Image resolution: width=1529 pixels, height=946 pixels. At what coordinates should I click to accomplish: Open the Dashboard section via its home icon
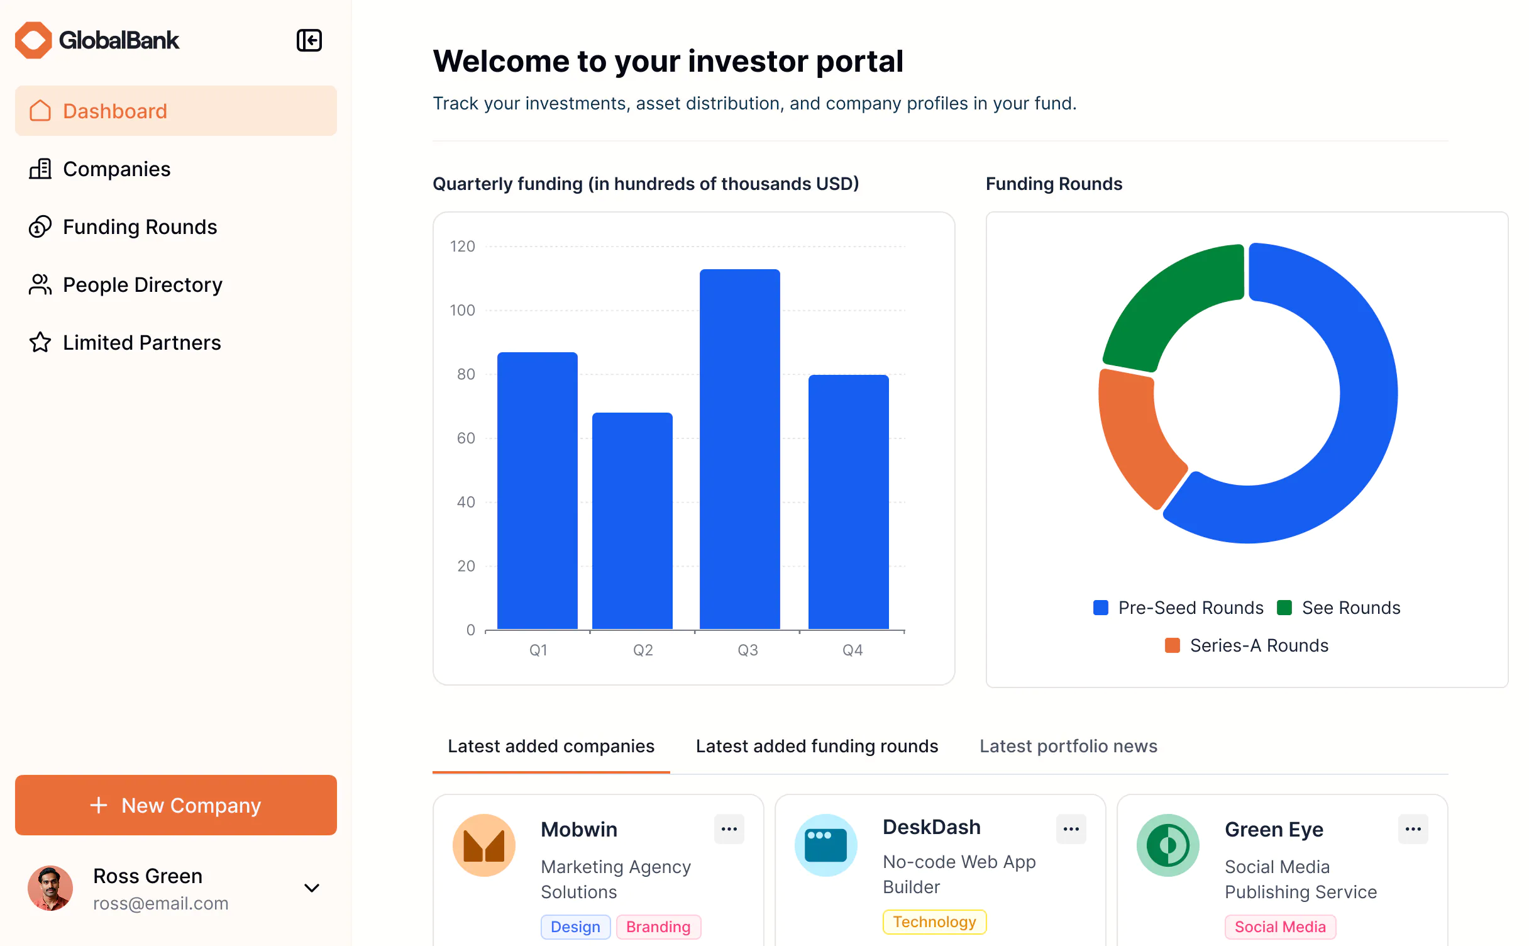pyautogui.click(x=40, y=111)
